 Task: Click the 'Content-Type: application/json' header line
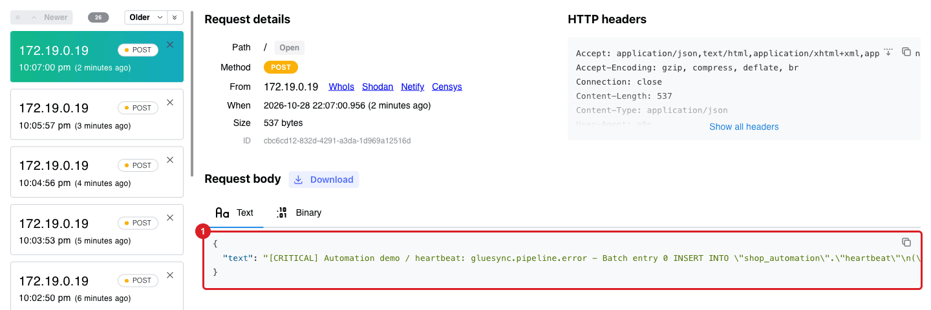(x=652, y=110)
